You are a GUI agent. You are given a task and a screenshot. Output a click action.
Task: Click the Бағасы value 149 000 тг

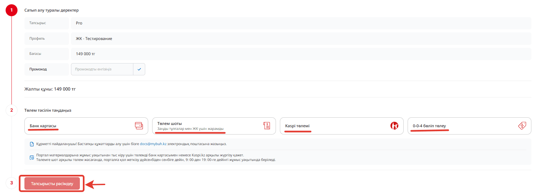click(85, 54)
